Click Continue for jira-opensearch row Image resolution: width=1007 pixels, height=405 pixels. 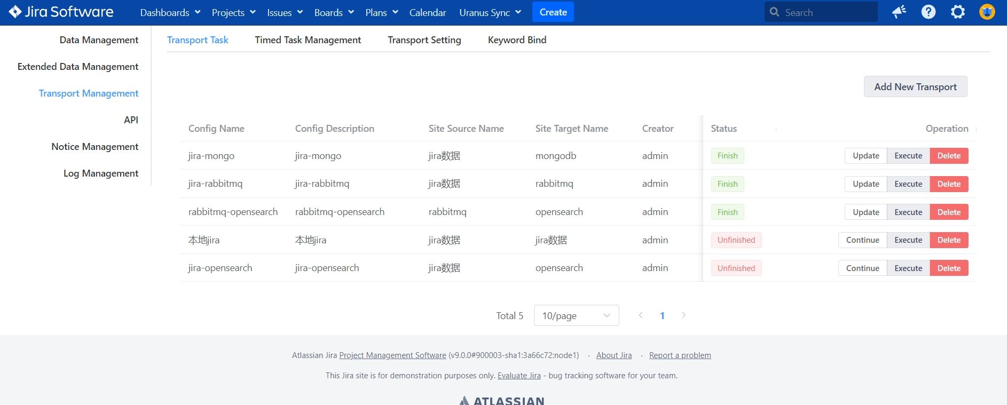(x=862, y=268)
